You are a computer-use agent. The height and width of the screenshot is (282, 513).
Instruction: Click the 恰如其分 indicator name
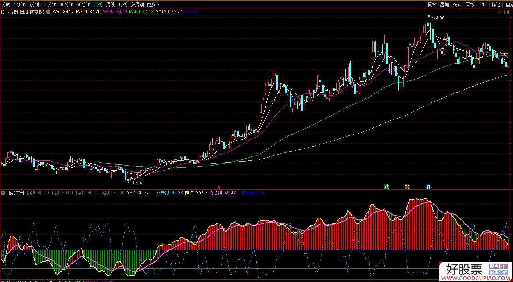(x=15, y=193)
